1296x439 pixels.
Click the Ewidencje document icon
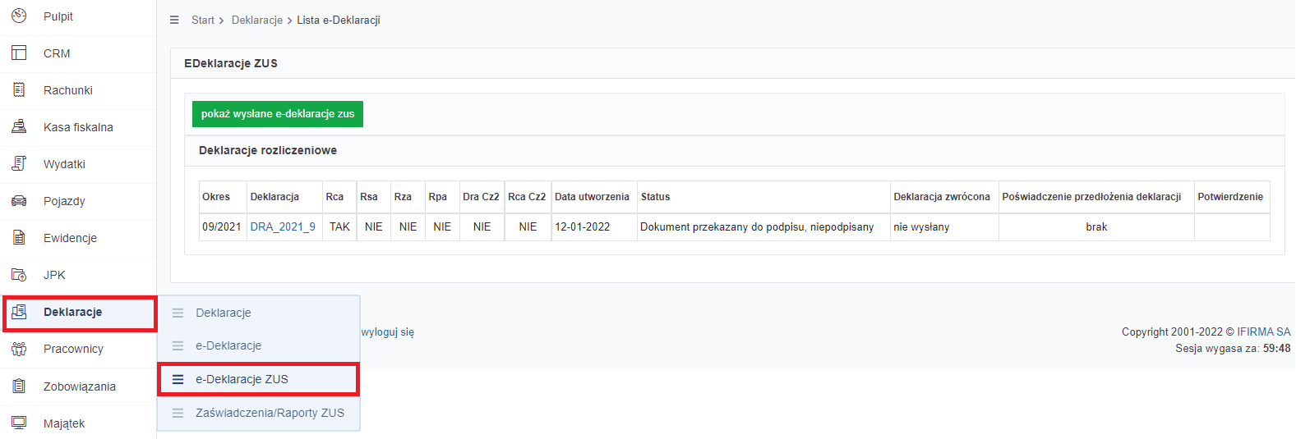[19, 237]
